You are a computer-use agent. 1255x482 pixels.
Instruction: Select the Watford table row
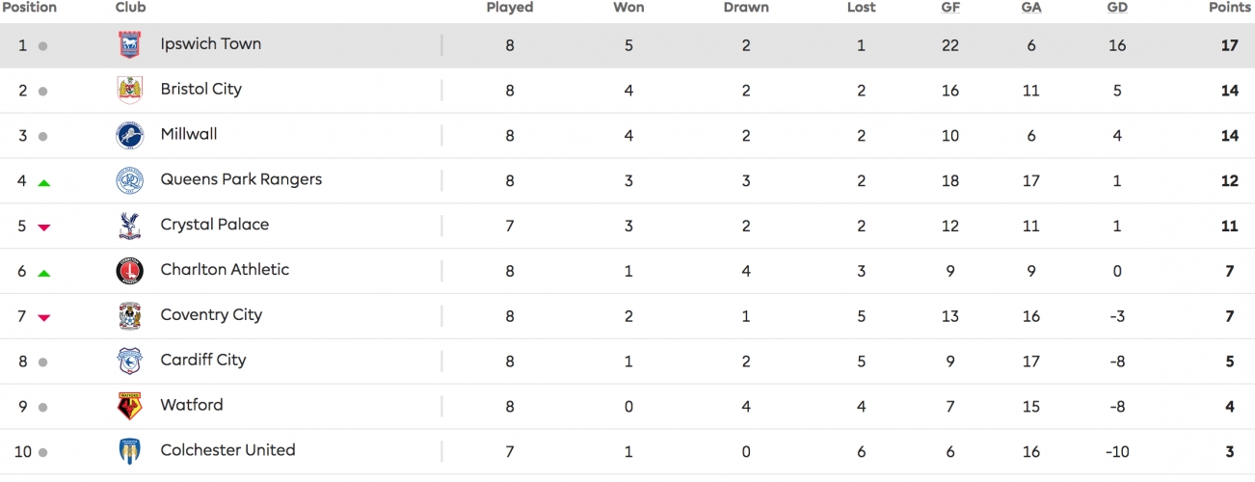click(627, 407)
